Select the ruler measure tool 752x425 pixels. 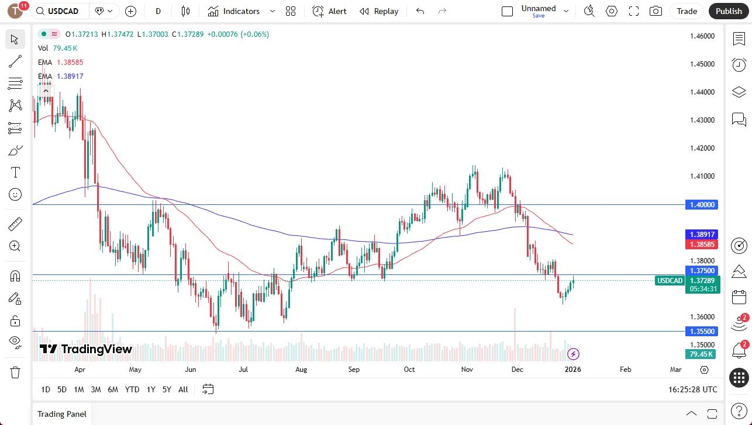tap(15, 224)
